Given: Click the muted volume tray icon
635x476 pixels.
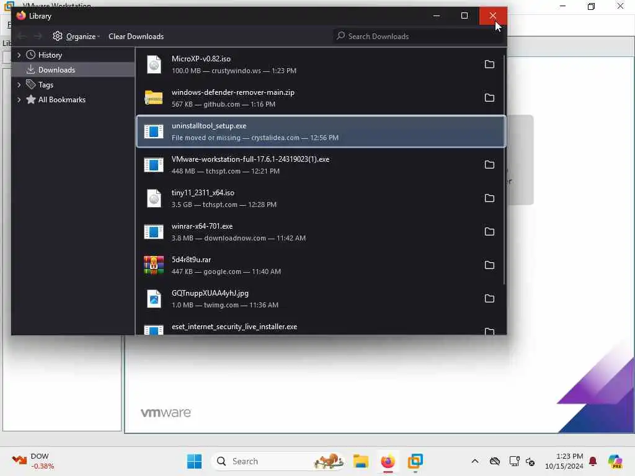Looking at the screenshot, I should click(x=530, y=461).
